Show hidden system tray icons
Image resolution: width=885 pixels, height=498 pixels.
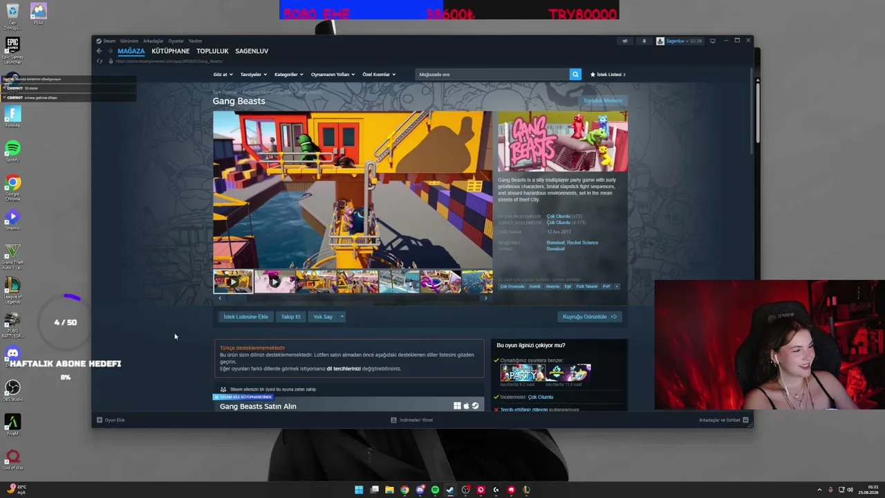pyautogui.click(x=819, y=490)
